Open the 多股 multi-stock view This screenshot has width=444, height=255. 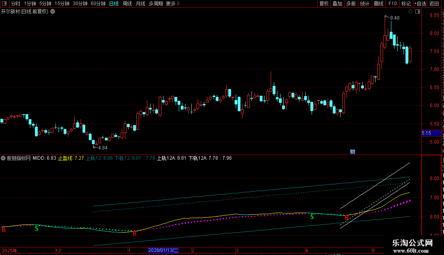tap(351, 4)
